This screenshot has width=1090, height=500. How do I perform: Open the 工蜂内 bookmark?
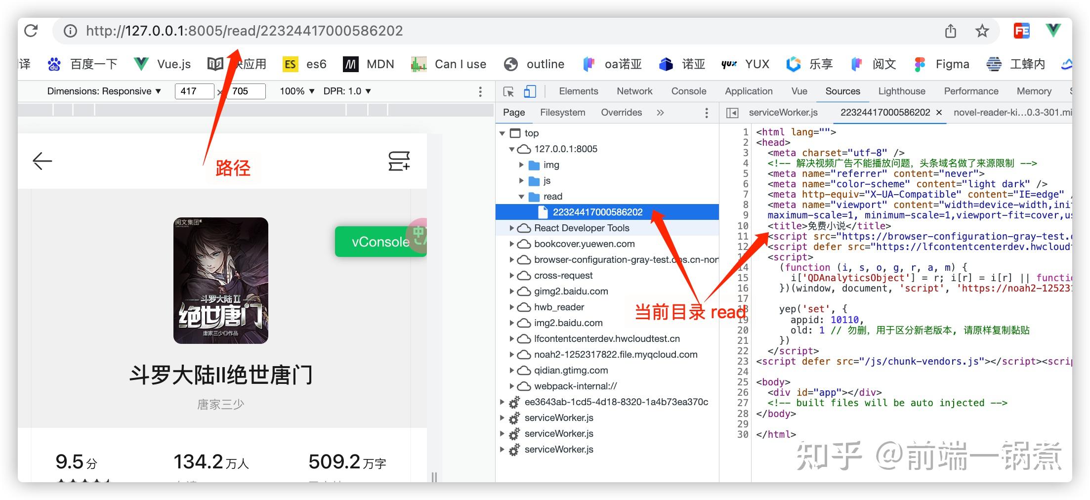click(x=1015, y=64)
